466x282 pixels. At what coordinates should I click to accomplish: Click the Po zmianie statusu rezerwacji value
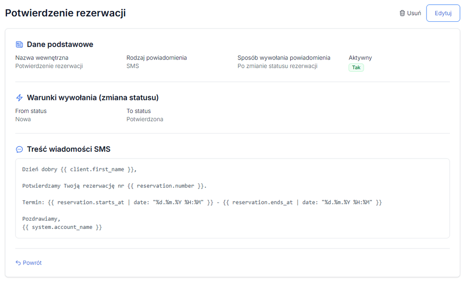click(277, 66)
